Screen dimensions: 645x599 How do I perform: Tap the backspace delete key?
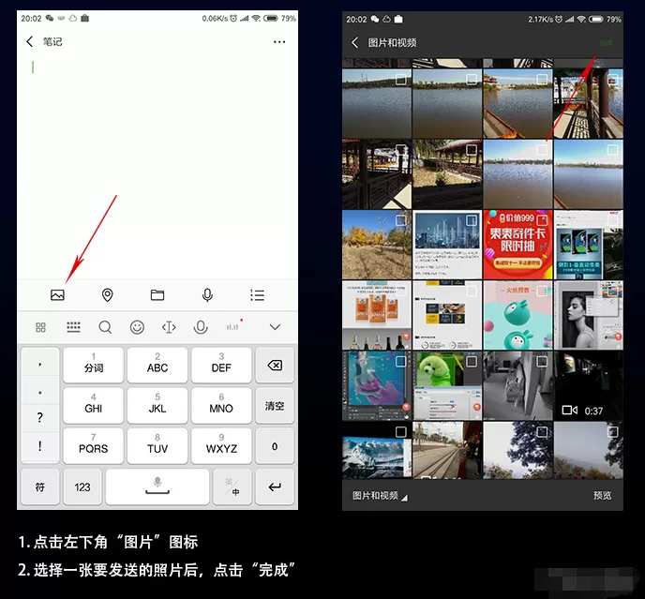[275, 365]
